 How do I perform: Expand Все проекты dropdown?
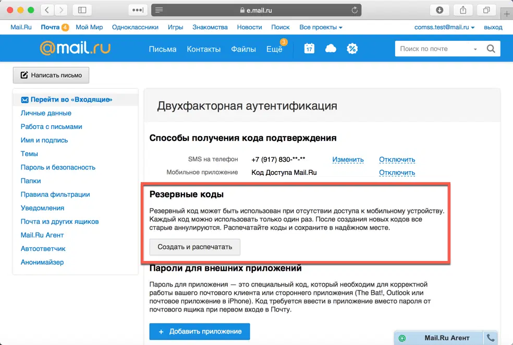coord(321,27)
